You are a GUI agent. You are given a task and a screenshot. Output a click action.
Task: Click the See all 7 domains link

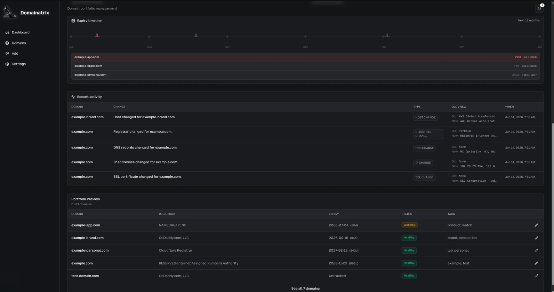[x=305, y=289]
